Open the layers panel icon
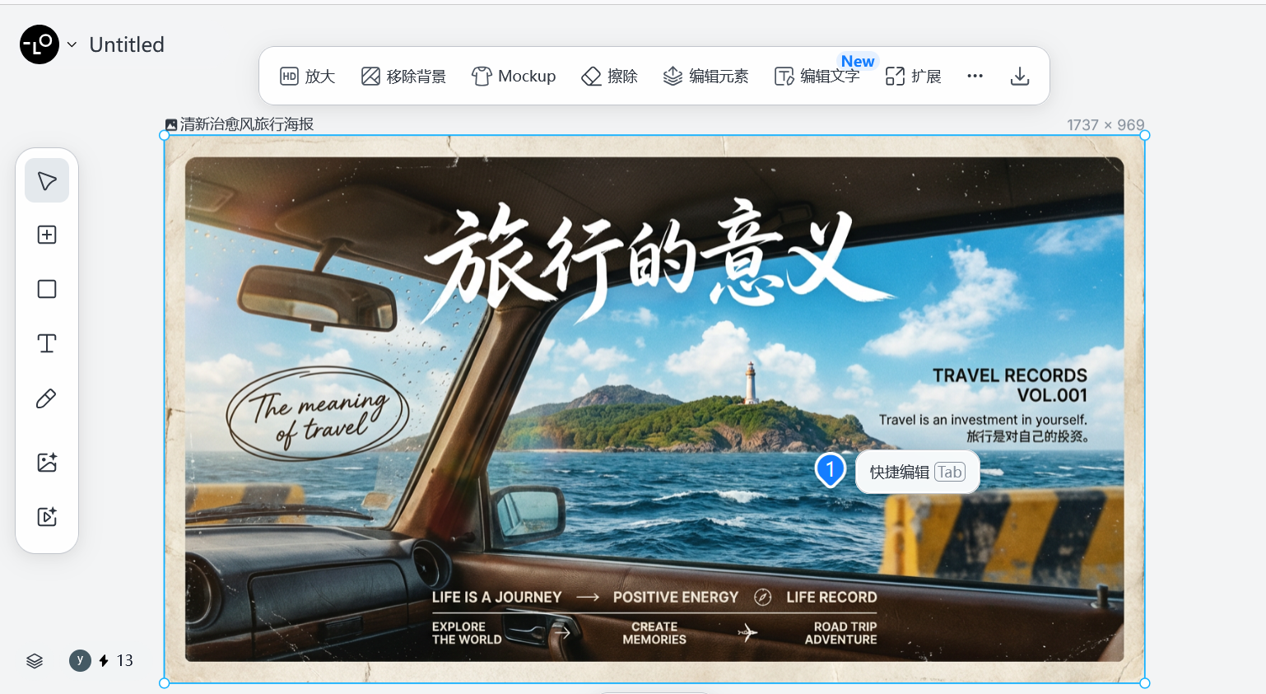 click(35, 661)
